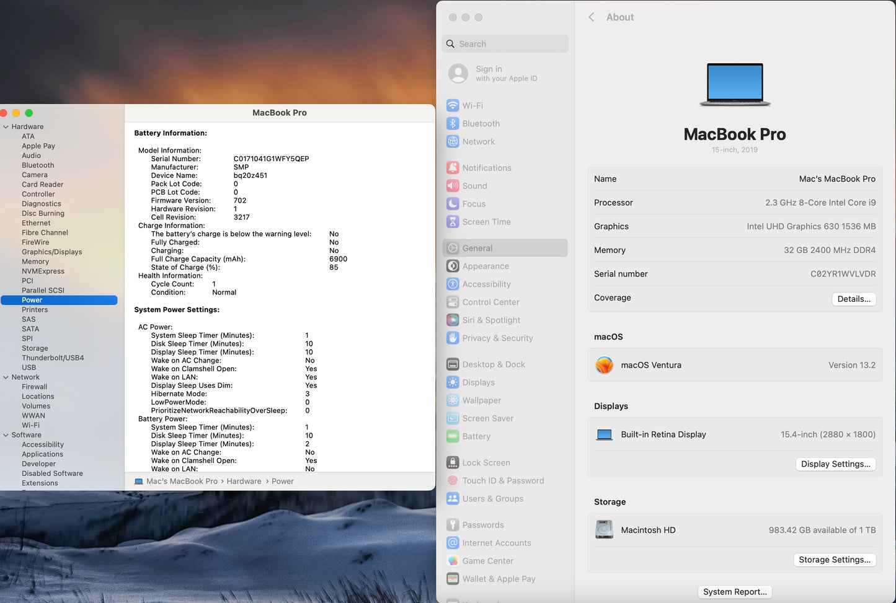Open Screen Time settings
This screenshot has width=896, height=603.
tap(486, 221)
